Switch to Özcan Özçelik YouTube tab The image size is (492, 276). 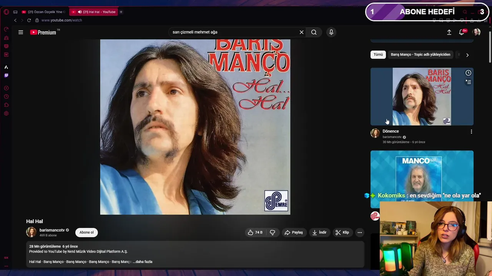[x=43, y=12]
